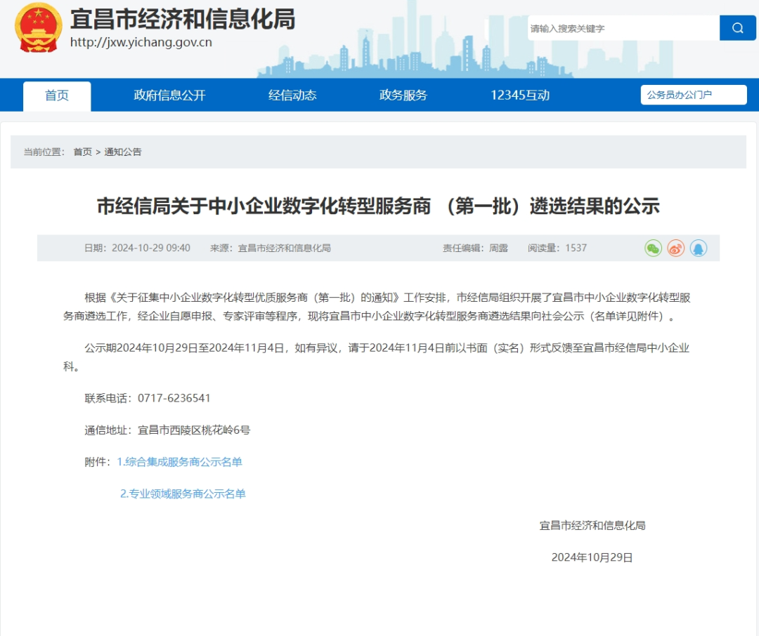This screenshot has height=636, width=759.
Task: Click the phone number 0717-6236541
Action: [174, 398]
